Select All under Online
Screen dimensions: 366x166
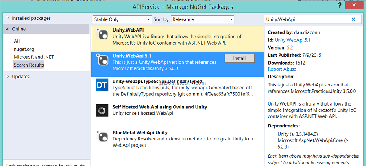pos(17,41)
